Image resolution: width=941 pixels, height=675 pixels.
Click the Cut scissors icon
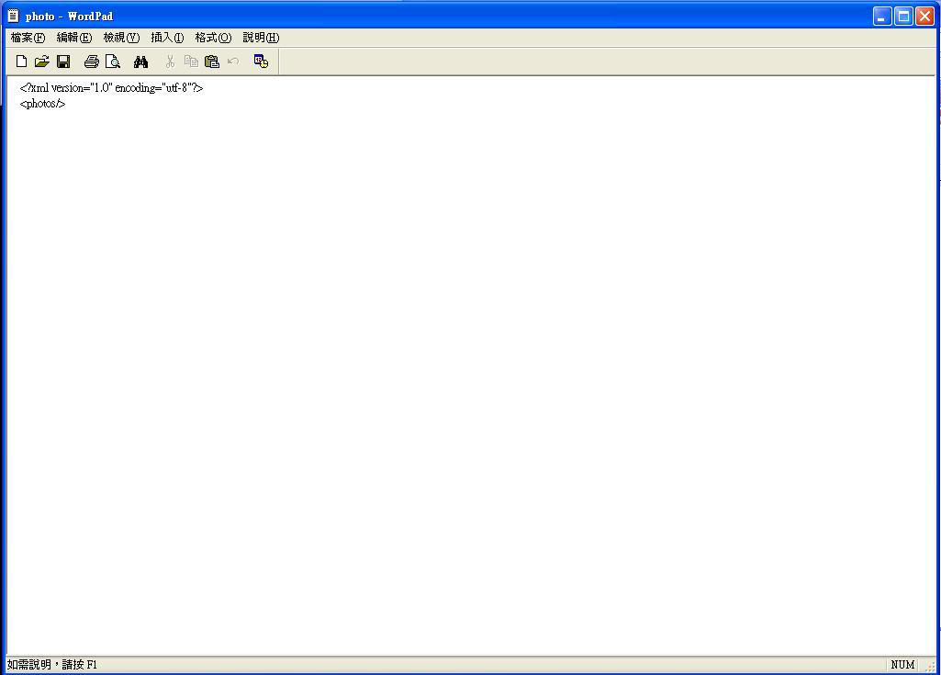170,62
